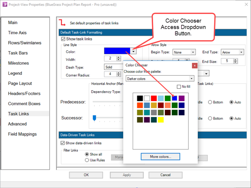Go to Page Layout settings

20,83
